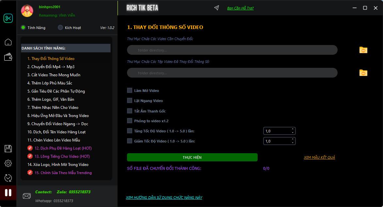The height and width of the screenshot is (207, 383).
Task: Decrease the Tăng Tốc Độ spinner value
Action: (x=293, y=133)
